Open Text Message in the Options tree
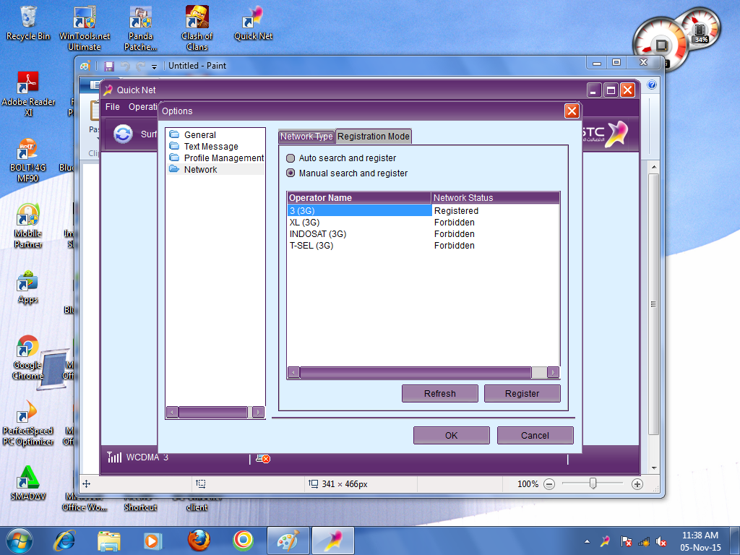 [211, 146]
